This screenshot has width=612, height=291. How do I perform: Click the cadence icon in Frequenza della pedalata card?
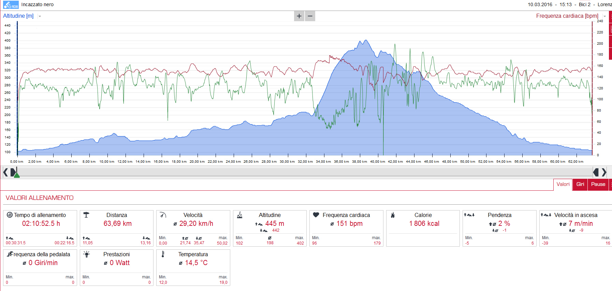pos(10,254)
